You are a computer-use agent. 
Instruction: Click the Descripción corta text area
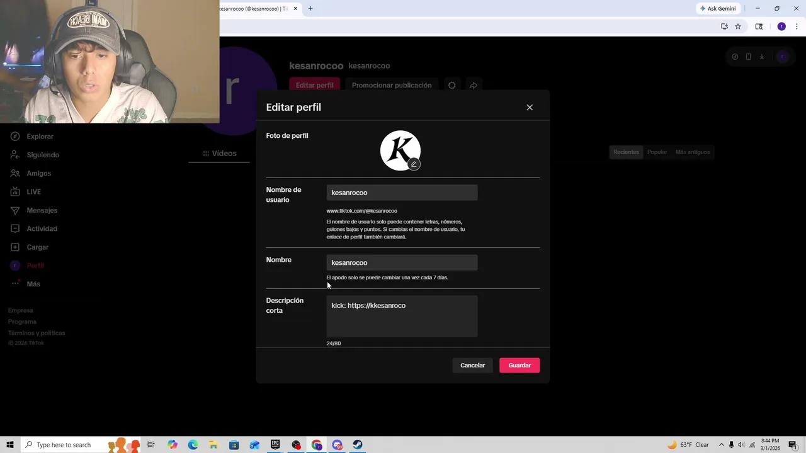tap(402, 316)
